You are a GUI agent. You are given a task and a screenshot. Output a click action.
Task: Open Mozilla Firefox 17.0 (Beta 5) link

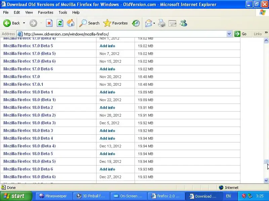pos(30,54)
